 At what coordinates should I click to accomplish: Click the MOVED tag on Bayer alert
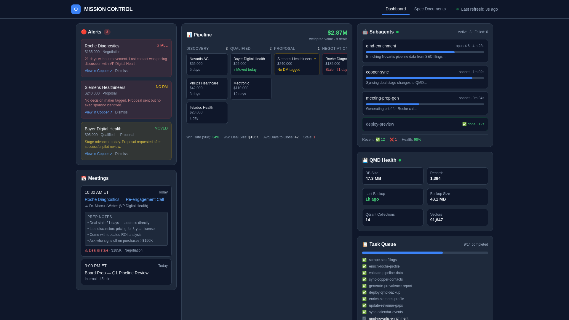(x=161, y=128)
